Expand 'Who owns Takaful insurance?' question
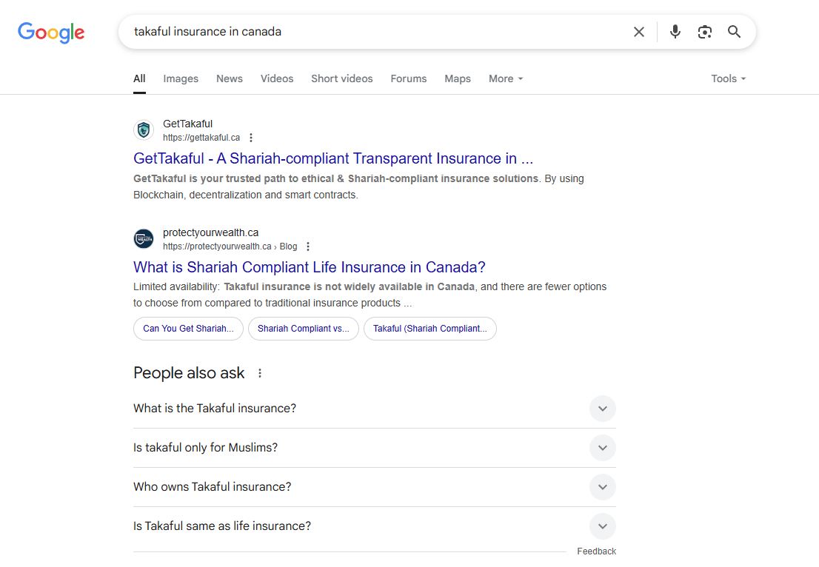The height and width of the screenshot is (567, 819). click(375, 487)
